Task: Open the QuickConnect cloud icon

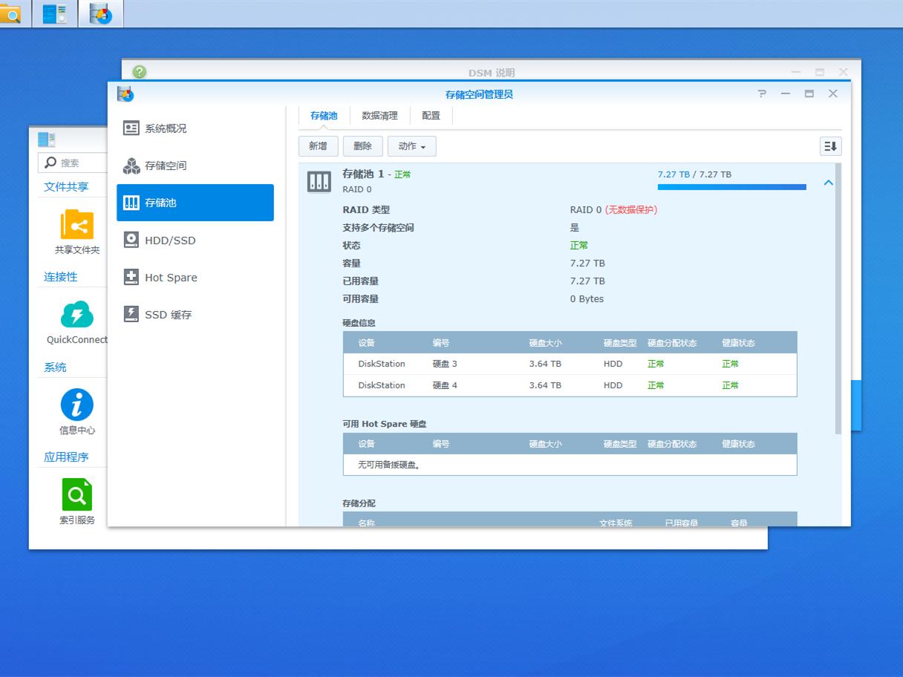Action: [x=76, y=315]
